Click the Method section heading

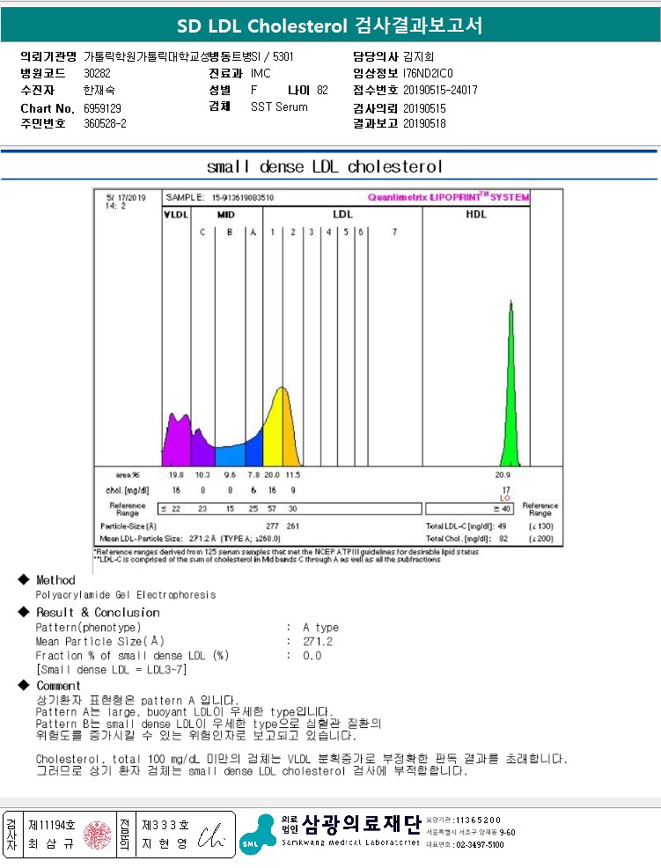point(55,579)
